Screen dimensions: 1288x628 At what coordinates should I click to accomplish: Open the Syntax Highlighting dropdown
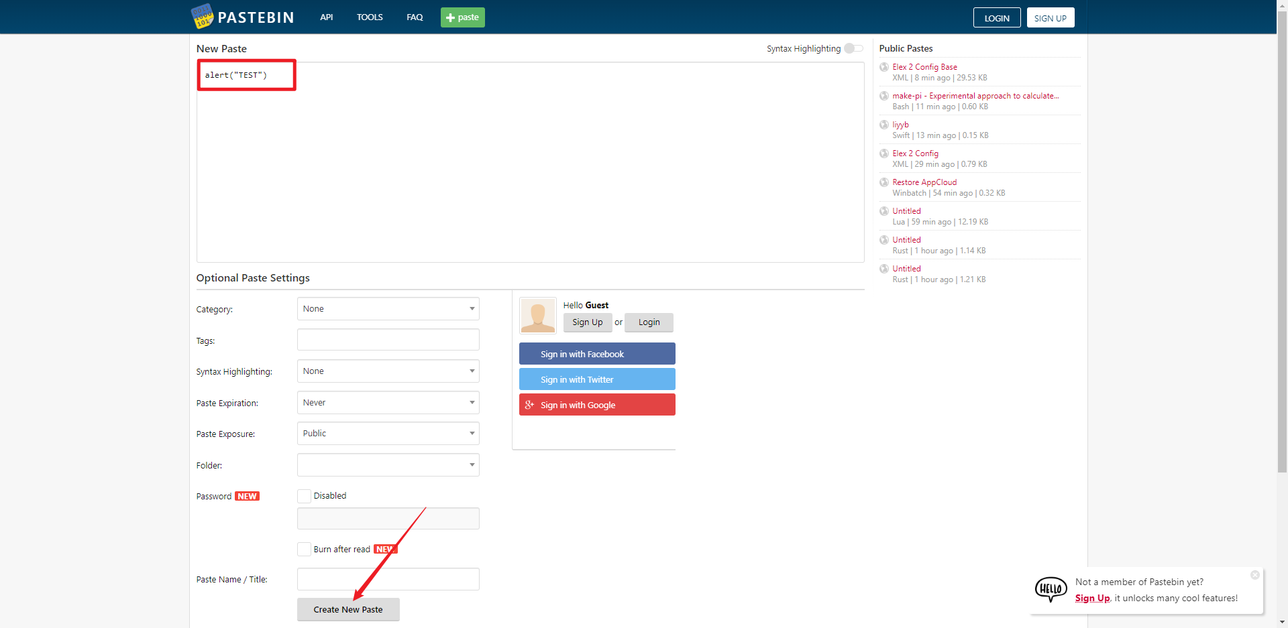388,371
